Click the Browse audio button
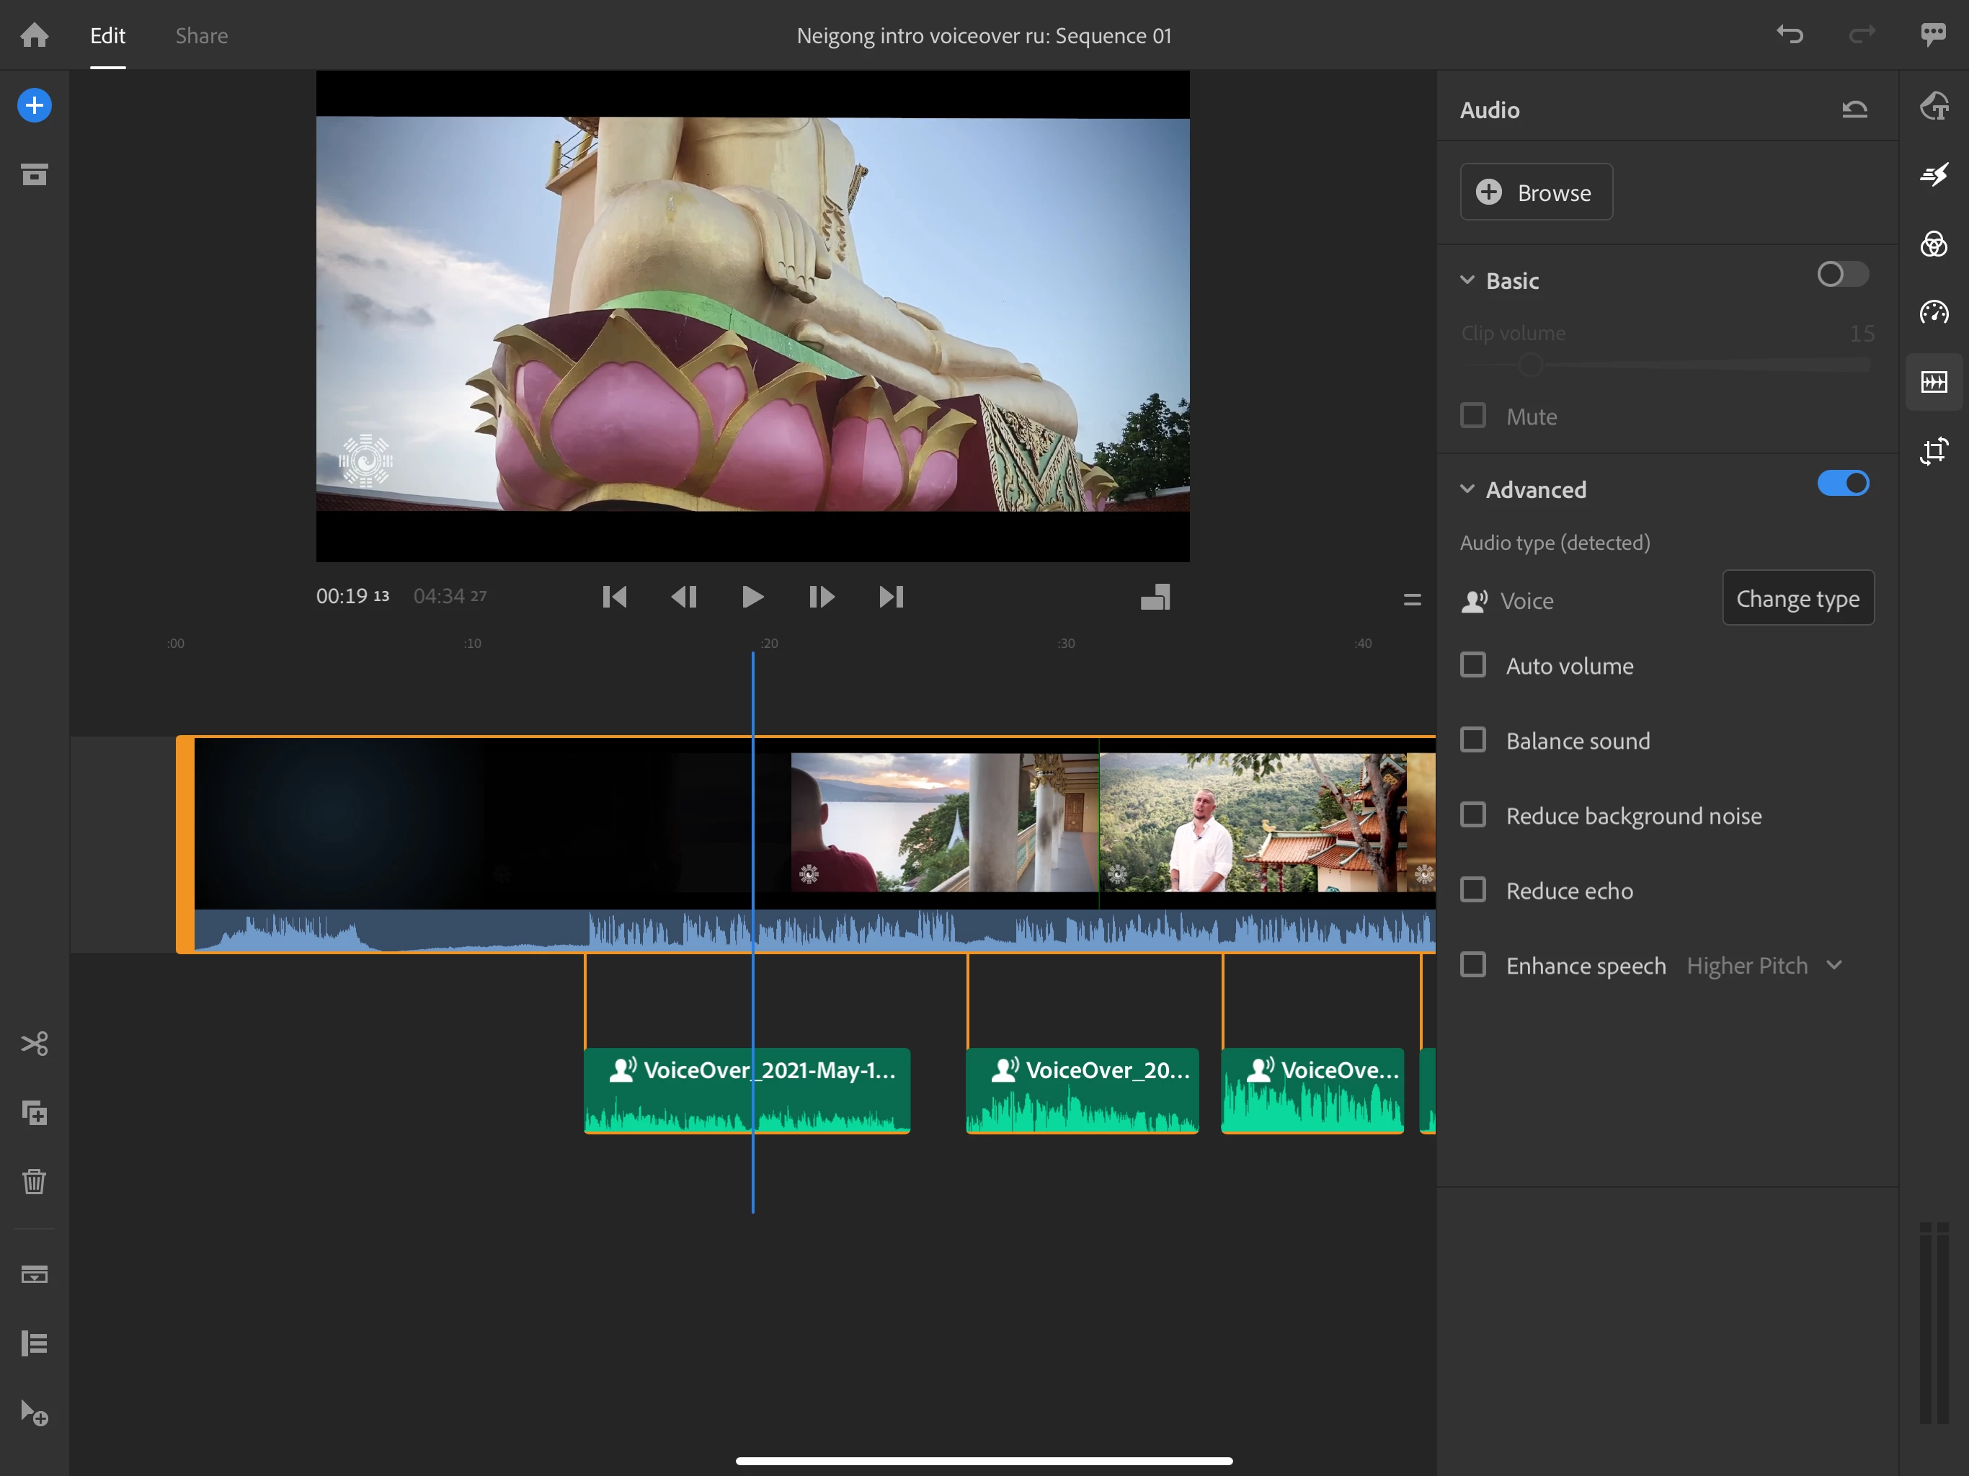1969x1476 pixels. click(x=1536, y=192)
